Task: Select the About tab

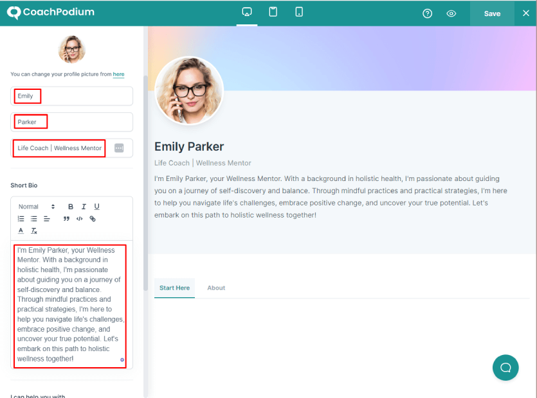Action: click(x=216, y=288)
